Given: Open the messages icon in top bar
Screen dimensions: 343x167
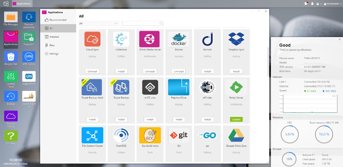Looking at the screenshot, I should (306, 3).
